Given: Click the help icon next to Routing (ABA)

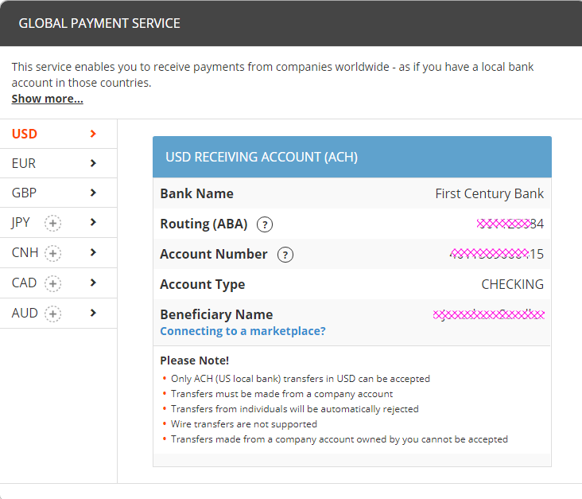Looking at the screenshot, I should (x=265, y=224).
